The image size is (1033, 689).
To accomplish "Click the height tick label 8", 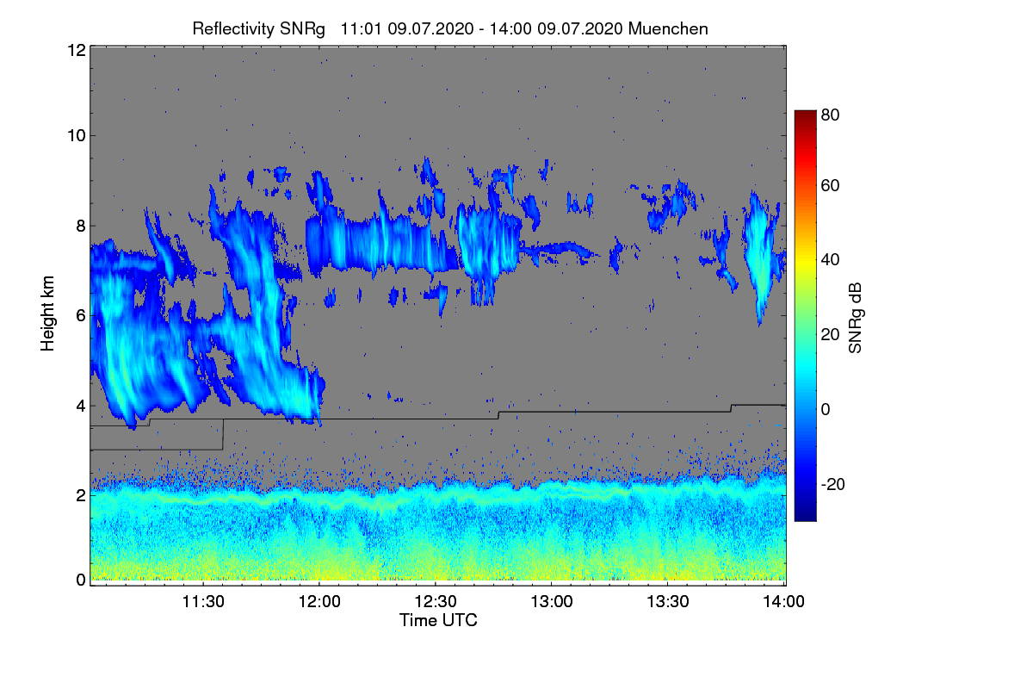I will pos(80,226).
